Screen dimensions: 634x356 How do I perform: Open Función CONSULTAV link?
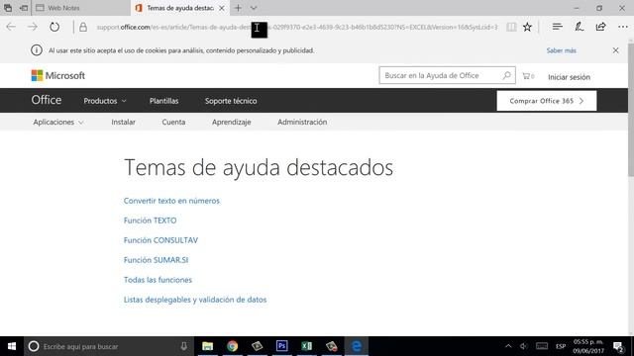pos(160,240)
